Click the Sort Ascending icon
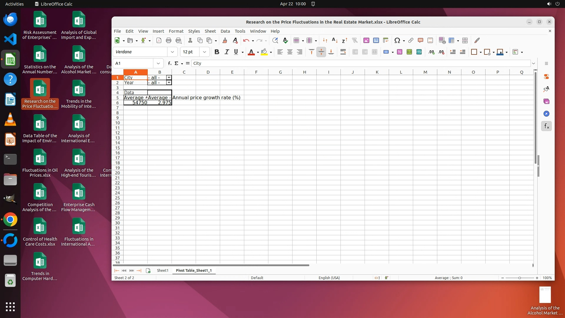Screen dimensions: 565x318 (335, 41)
